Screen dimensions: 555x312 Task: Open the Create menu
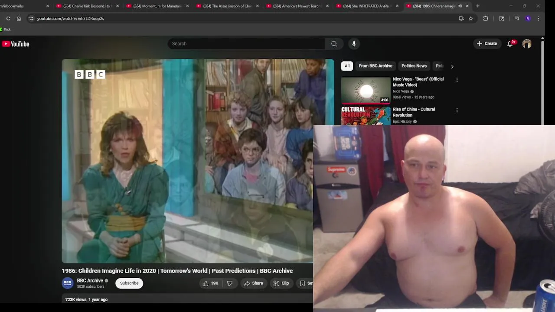(487, 44)
